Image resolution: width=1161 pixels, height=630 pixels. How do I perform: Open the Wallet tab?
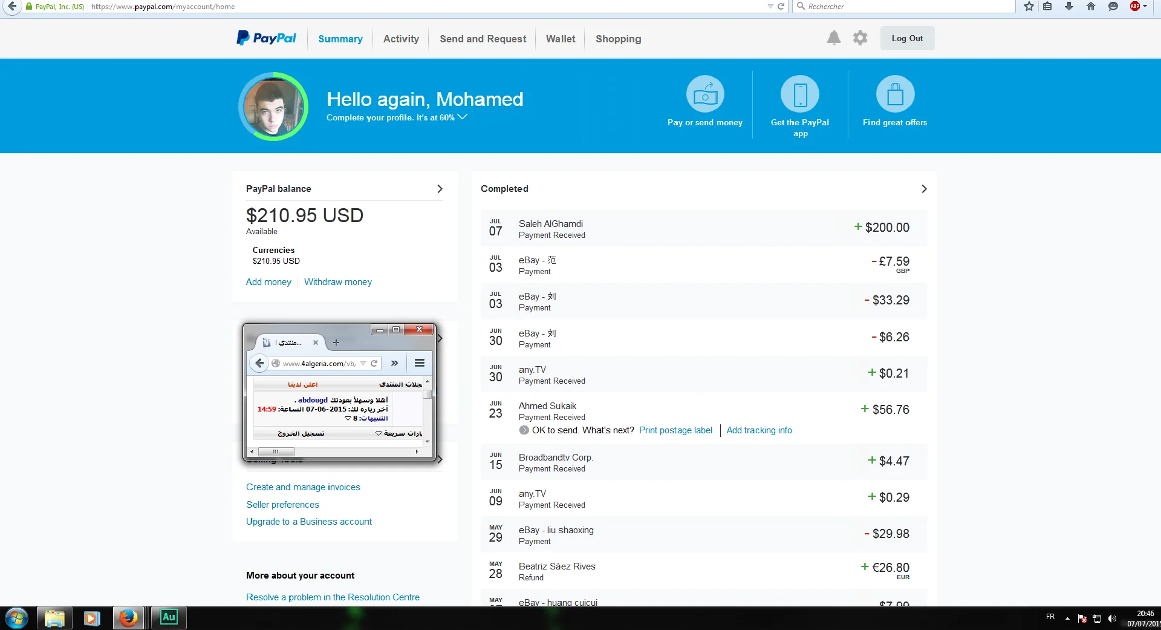[561, 39]
